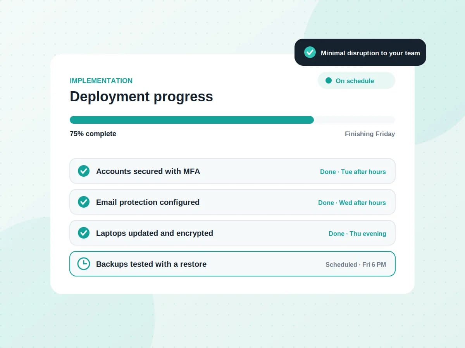
Task: Click the 'Scheduled · Fri 6 PM' status
Action: (356, 264)
